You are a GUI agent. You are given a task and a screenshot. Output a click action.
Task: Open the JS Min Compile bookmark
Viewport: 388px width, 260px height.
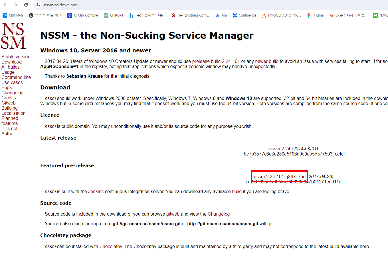[x=82, y=15]
